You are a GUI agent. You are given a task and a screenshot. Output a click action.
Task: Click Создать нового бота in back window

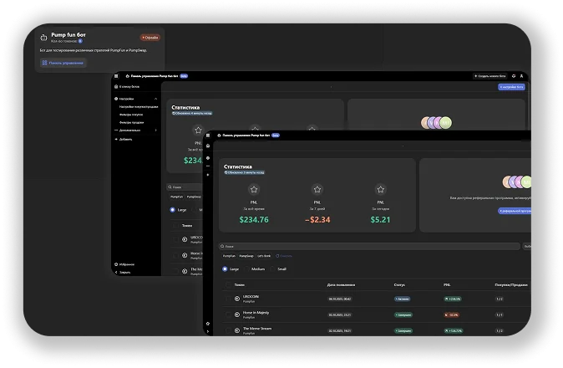coord(489,76)
